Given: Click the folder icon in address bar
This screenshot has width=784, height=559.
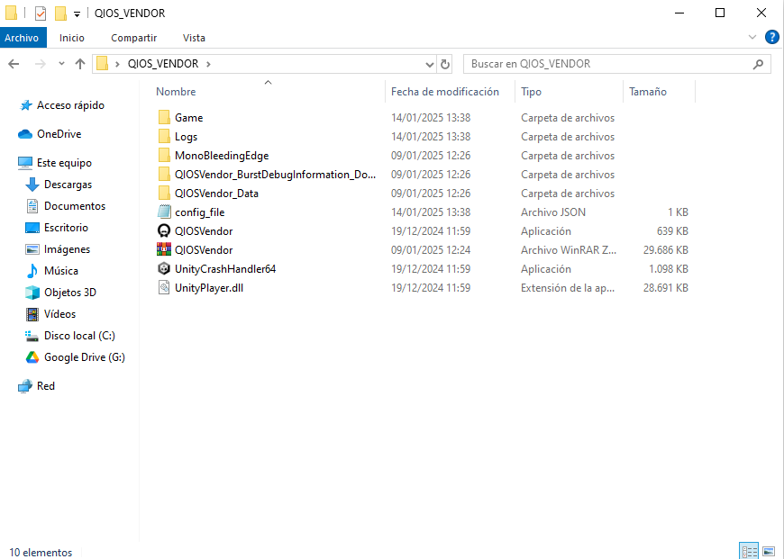Looking at the screenshot, I should pyautogui.click(x=102, y=64).
